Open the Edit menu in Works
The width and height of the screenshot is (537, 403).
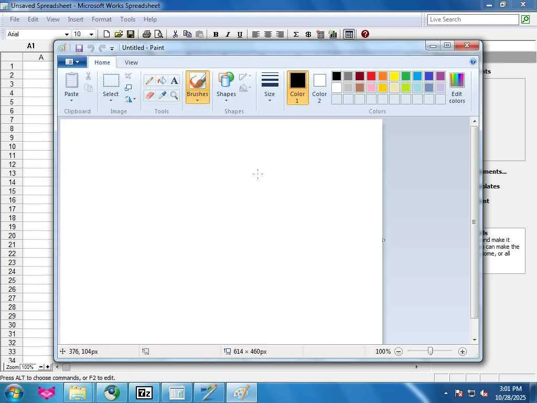click(33, 19)
